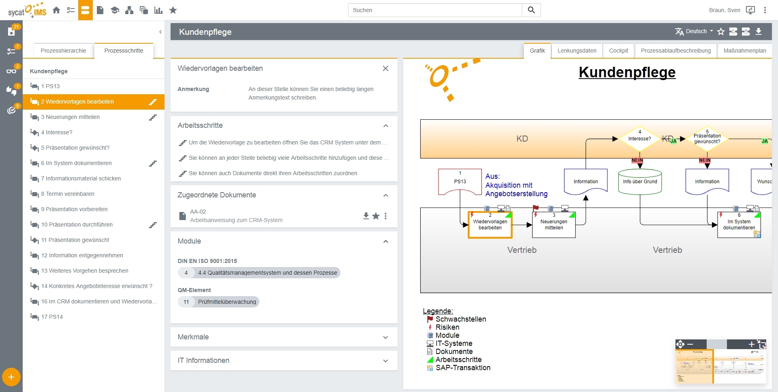Open the graduation cap training icon
This screenshot has height=392, width=778.
pyautogui.click(x=115, y=10)
